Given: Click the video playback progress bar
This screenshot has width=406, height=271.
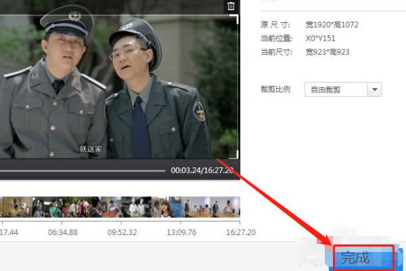Looking at the screenshot, I should click(x=83, y=171).
